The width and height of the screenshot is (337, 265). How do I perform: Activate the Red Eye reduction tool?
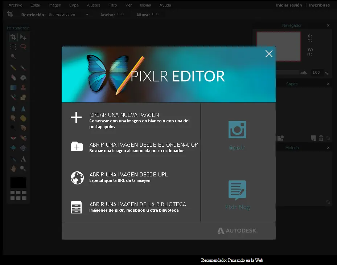(x=13, y=138)
